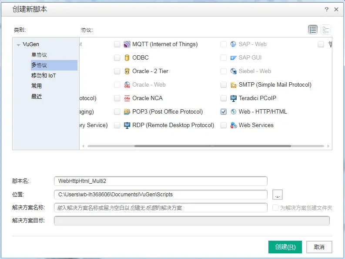Switch to list view icon
Viewport: 345px width, 259px height.
coord(313,30)
